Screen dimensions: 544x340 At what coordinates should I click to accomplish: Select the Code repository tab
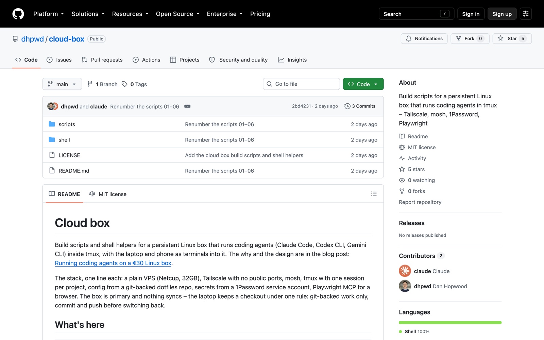pyautogui.click(x=26, y=60)
